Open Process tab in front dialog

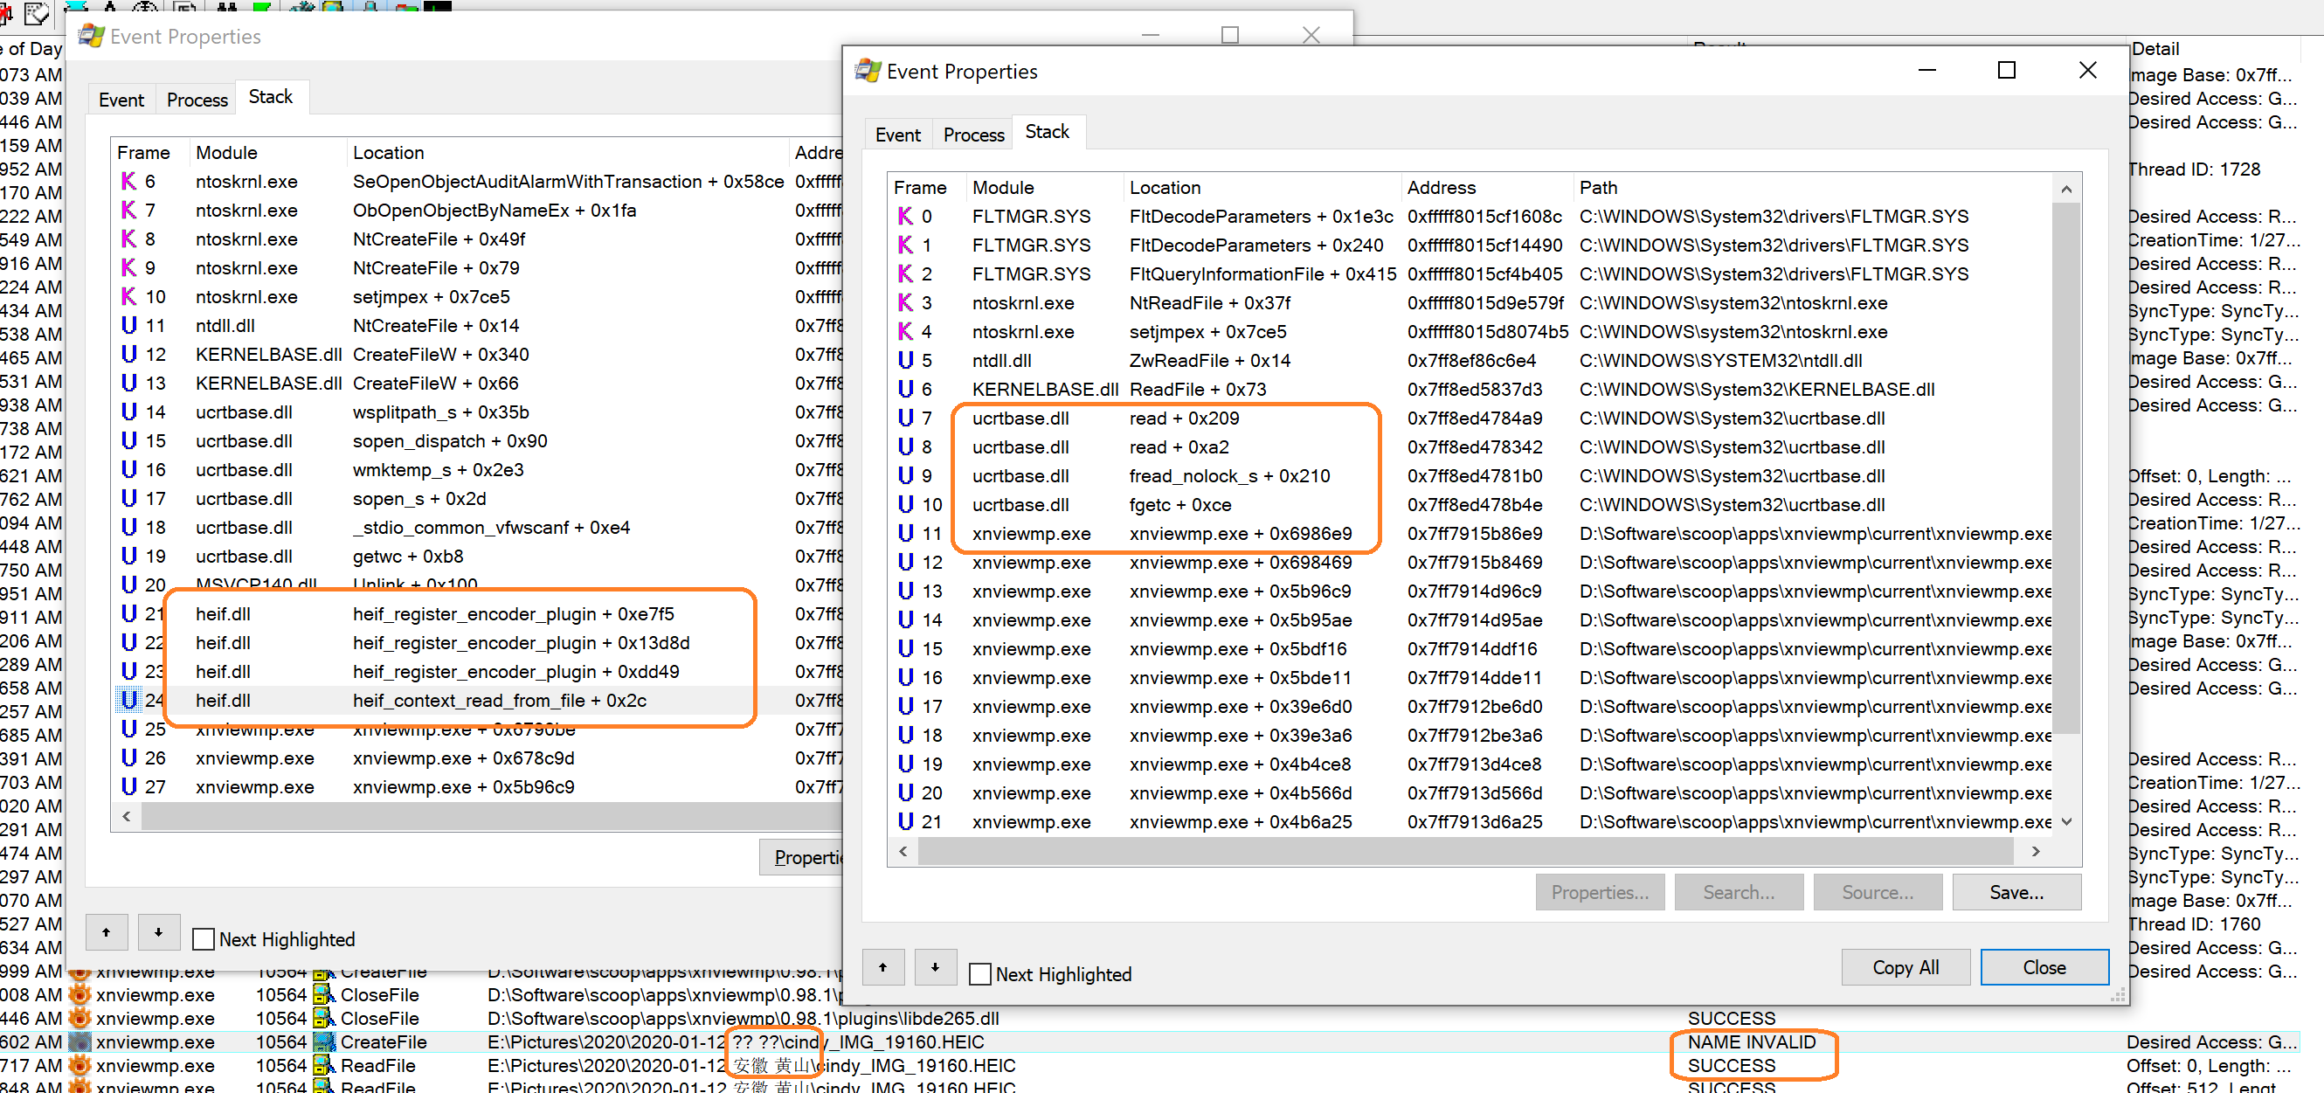[972, 135]
